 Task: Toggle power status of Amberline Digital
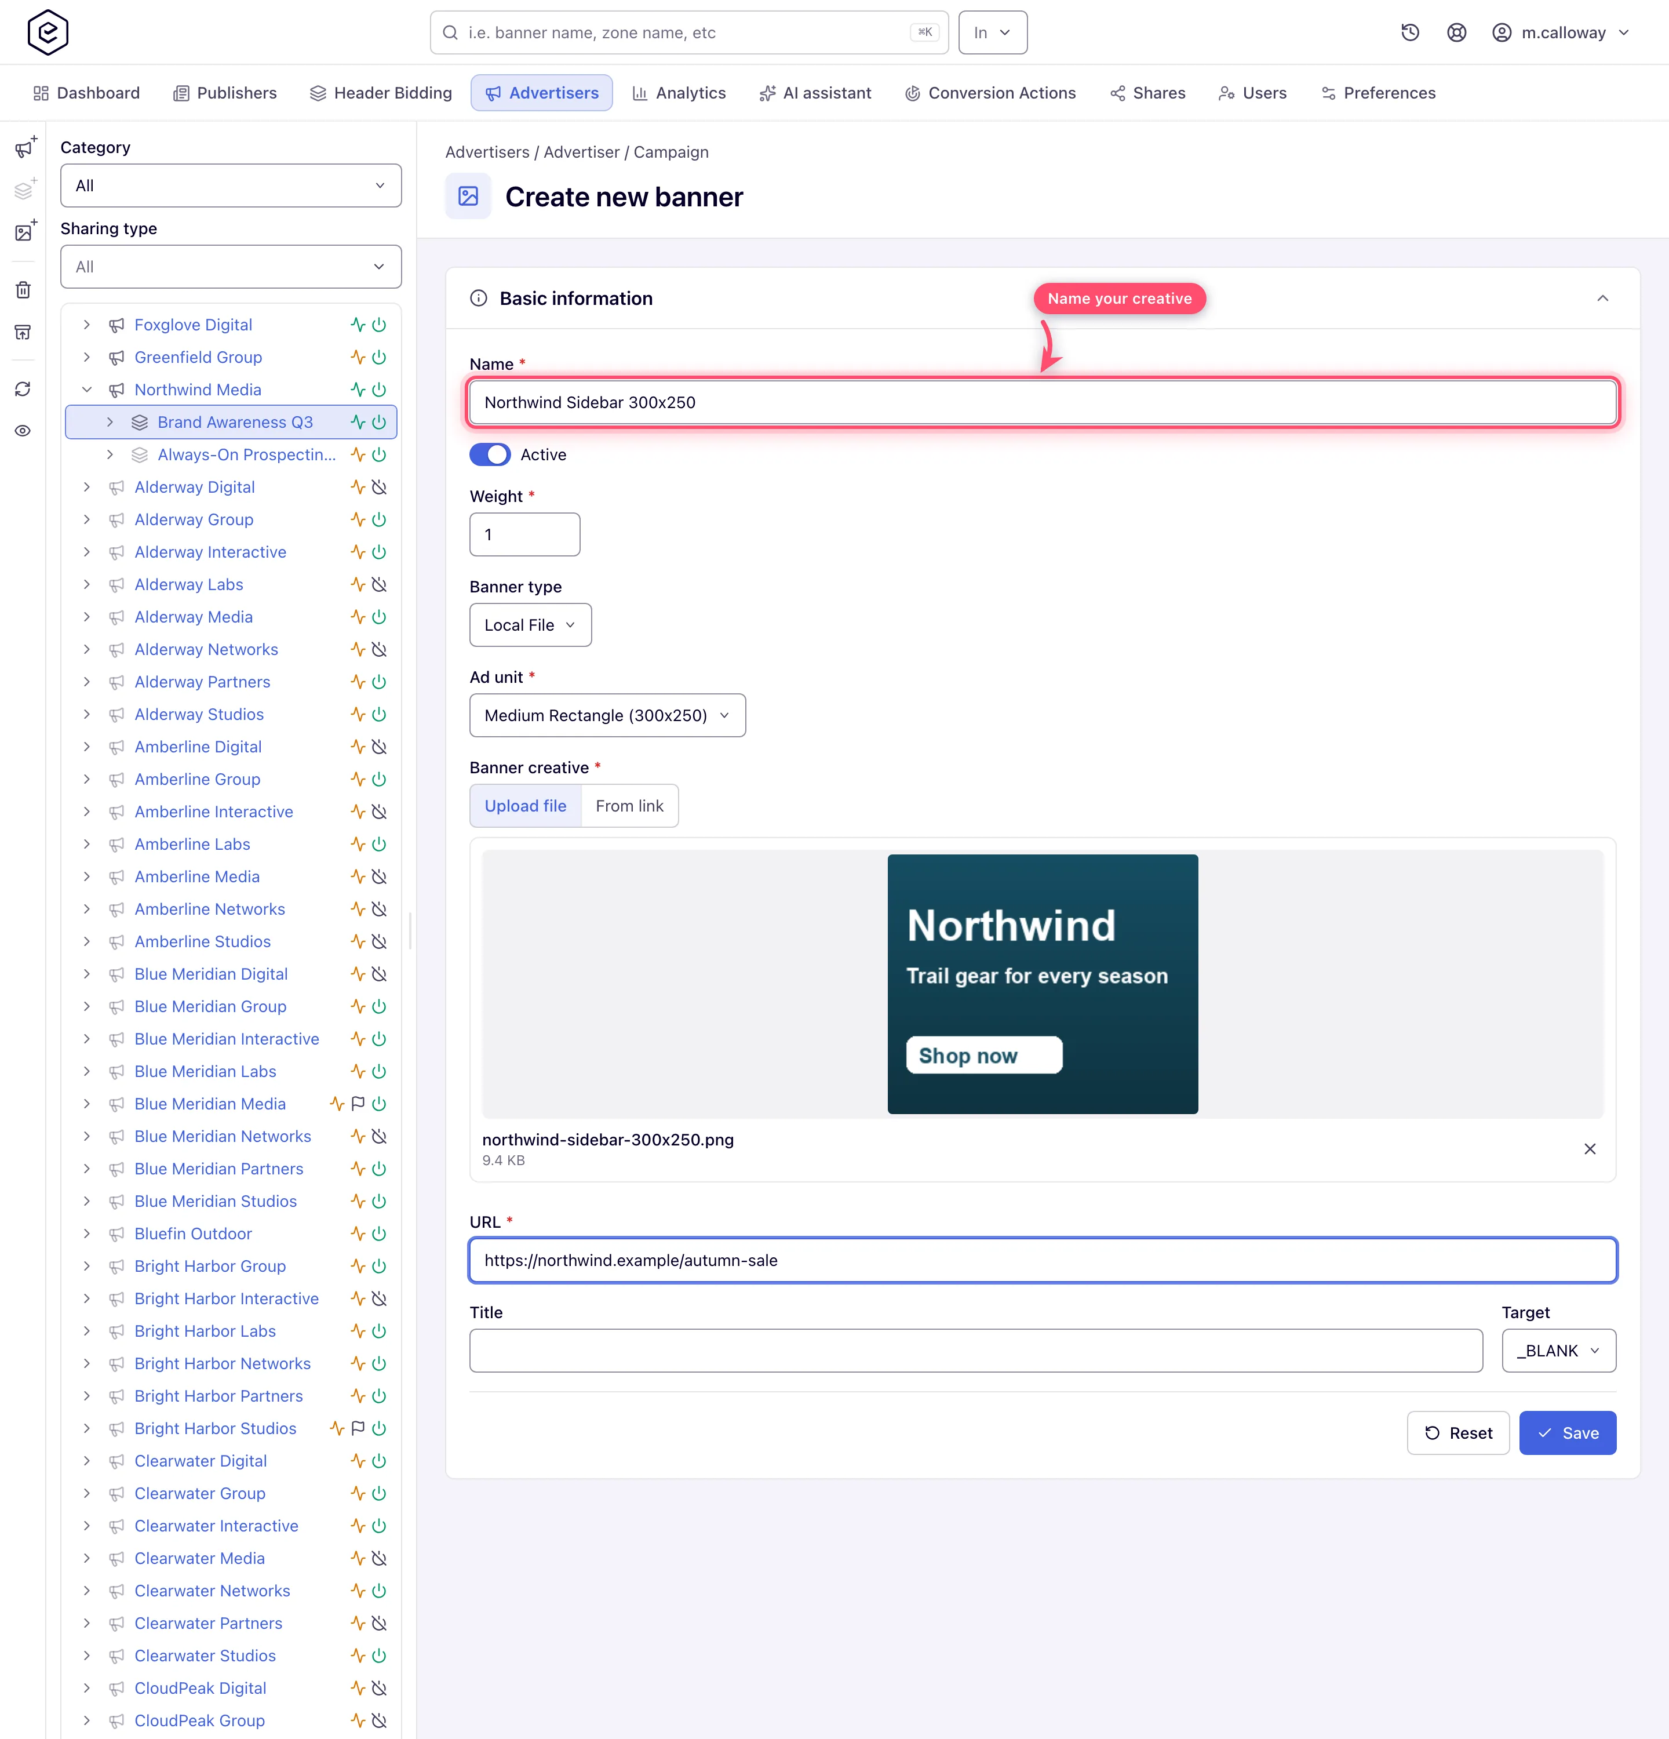point(380,747)
